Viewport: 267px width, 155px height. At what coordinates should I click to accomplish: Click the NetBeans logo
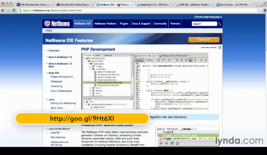[57, 24]
